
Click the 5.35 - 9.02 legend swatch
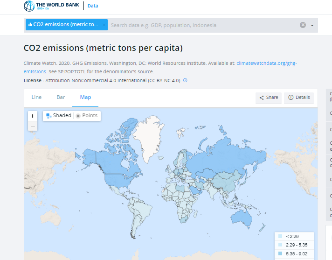pos(280,253)
